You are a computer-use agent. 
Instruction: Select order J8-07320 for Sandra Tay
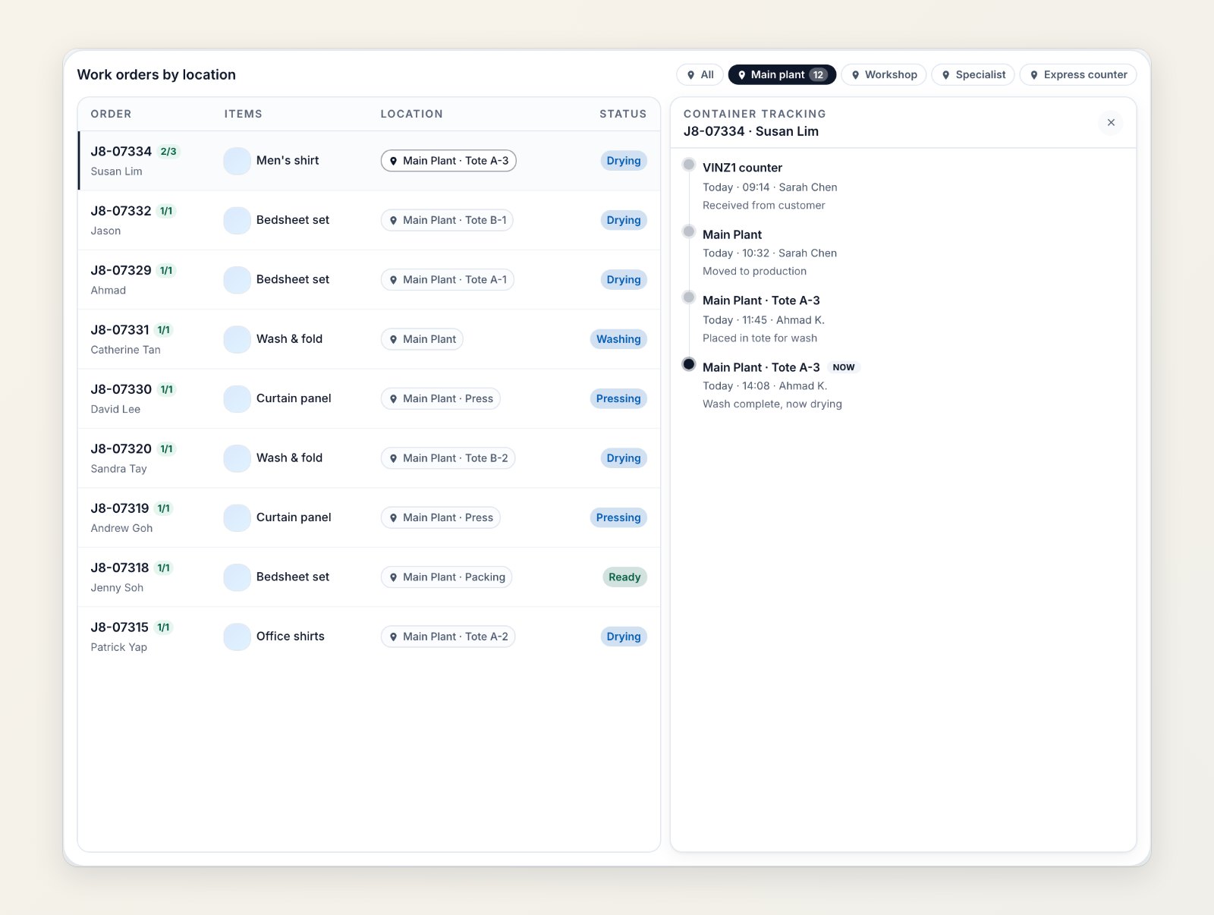369,458
